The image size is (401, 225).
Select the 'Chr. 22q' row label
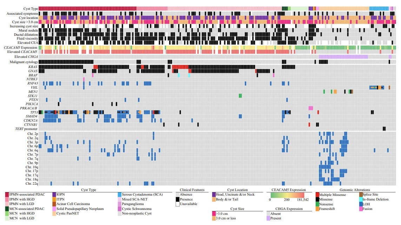pyautogui.click(x=32, y=184)
